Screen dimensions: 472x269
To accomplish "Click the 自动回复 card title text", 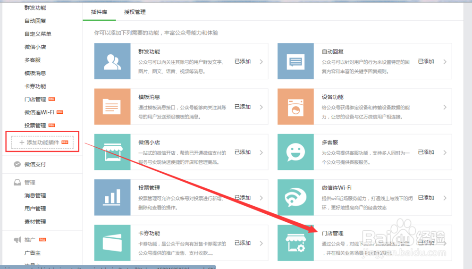I will pyautogui.click(x=333, y=52).
